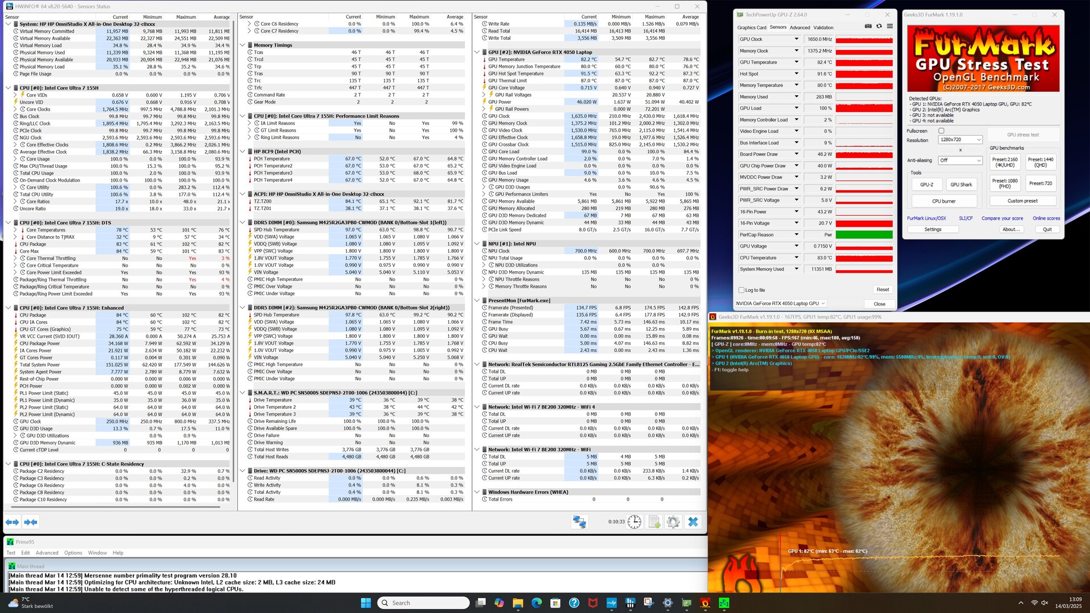
Task: Open the Compare your score link
Action: (1002, 218)
